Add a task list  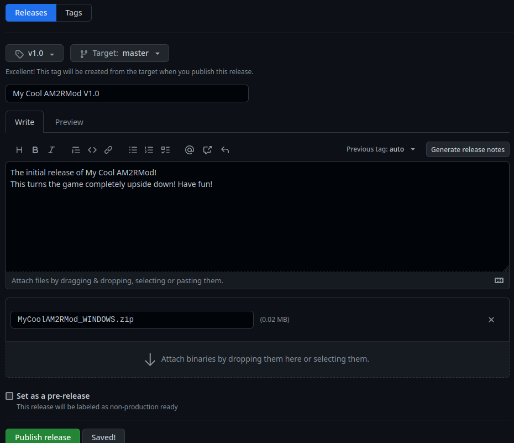coord(165,150)
